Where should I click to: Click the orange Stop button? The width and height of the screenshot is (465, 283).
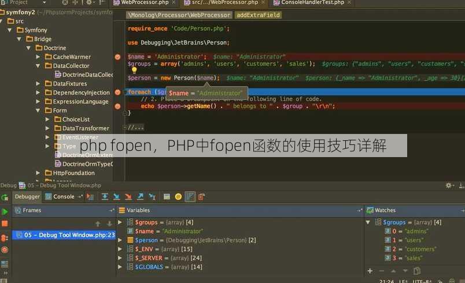pyautogui.click(x=5, y=224)
